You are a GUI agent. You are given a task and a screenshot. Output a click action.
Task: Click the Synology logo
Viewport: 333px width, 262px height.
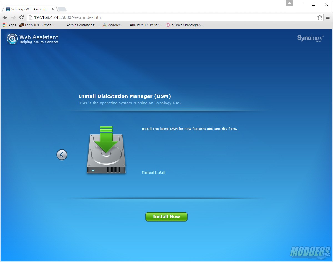coord(310,38)
